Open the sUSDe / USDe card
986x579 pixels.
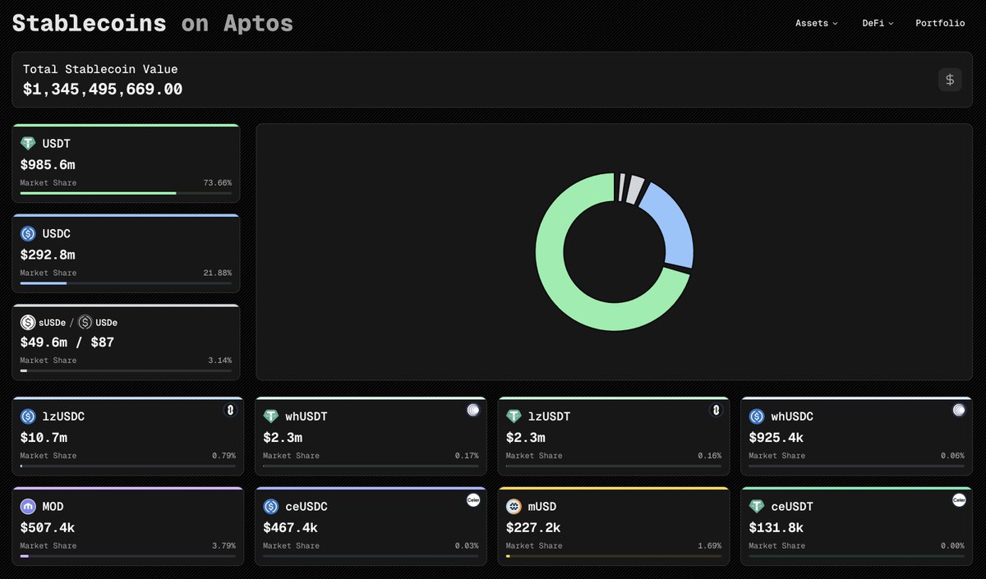click(x=126, y=342)
